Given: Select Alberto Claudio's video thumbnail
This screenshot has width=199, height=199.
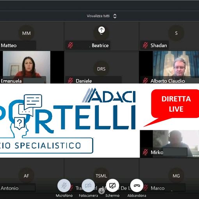Looking at the screenshot, I should tap(176, 67).
